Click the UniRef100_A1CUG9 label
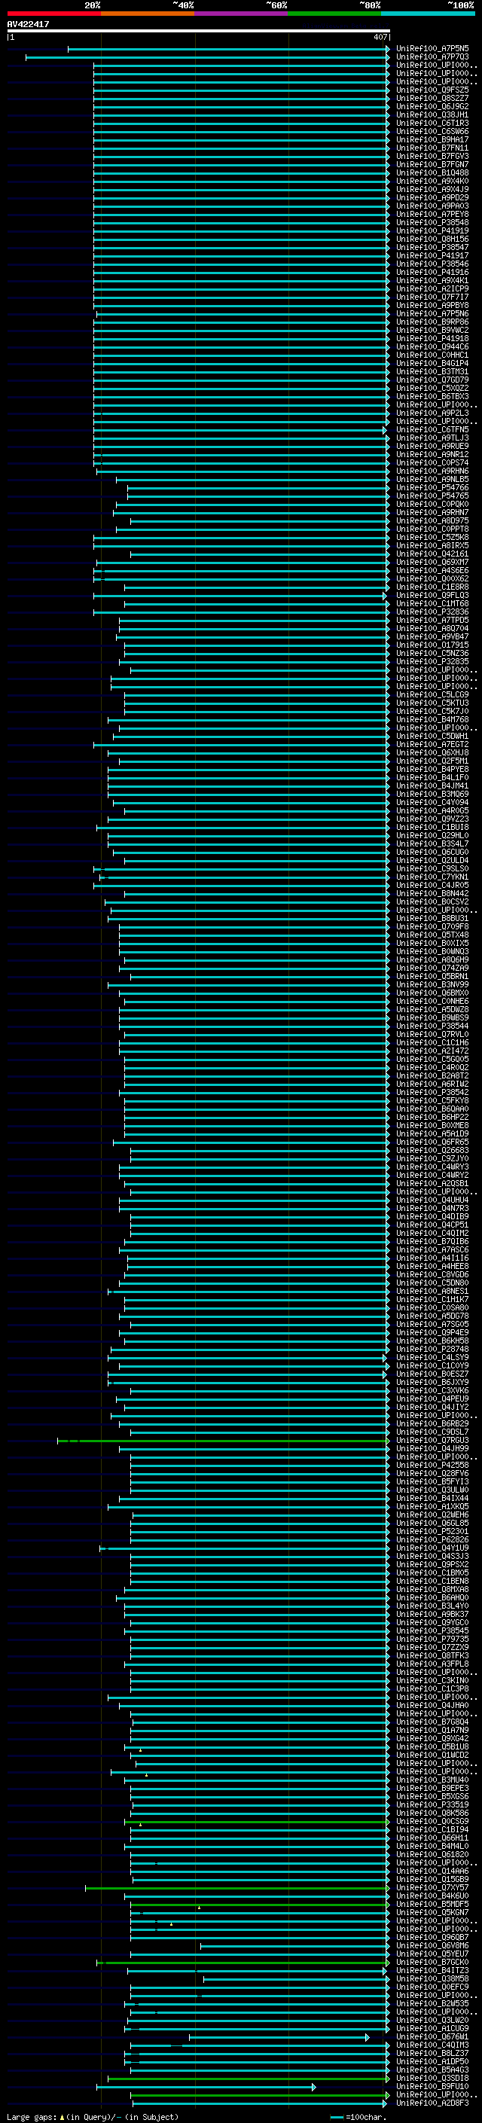 [x=432, y=2027]
